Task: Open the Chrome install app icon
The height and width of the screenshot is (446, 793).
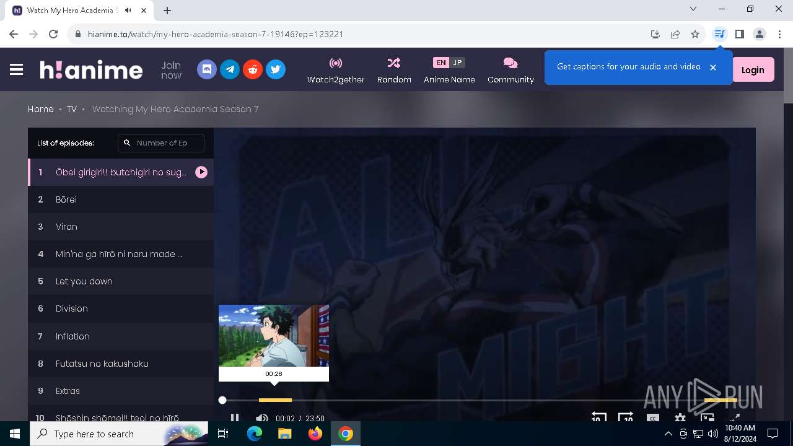Action: coord(655,34)
